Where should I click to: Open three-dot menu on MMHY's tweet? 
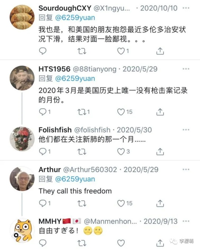pyautogui.click(x=186, y=221)
